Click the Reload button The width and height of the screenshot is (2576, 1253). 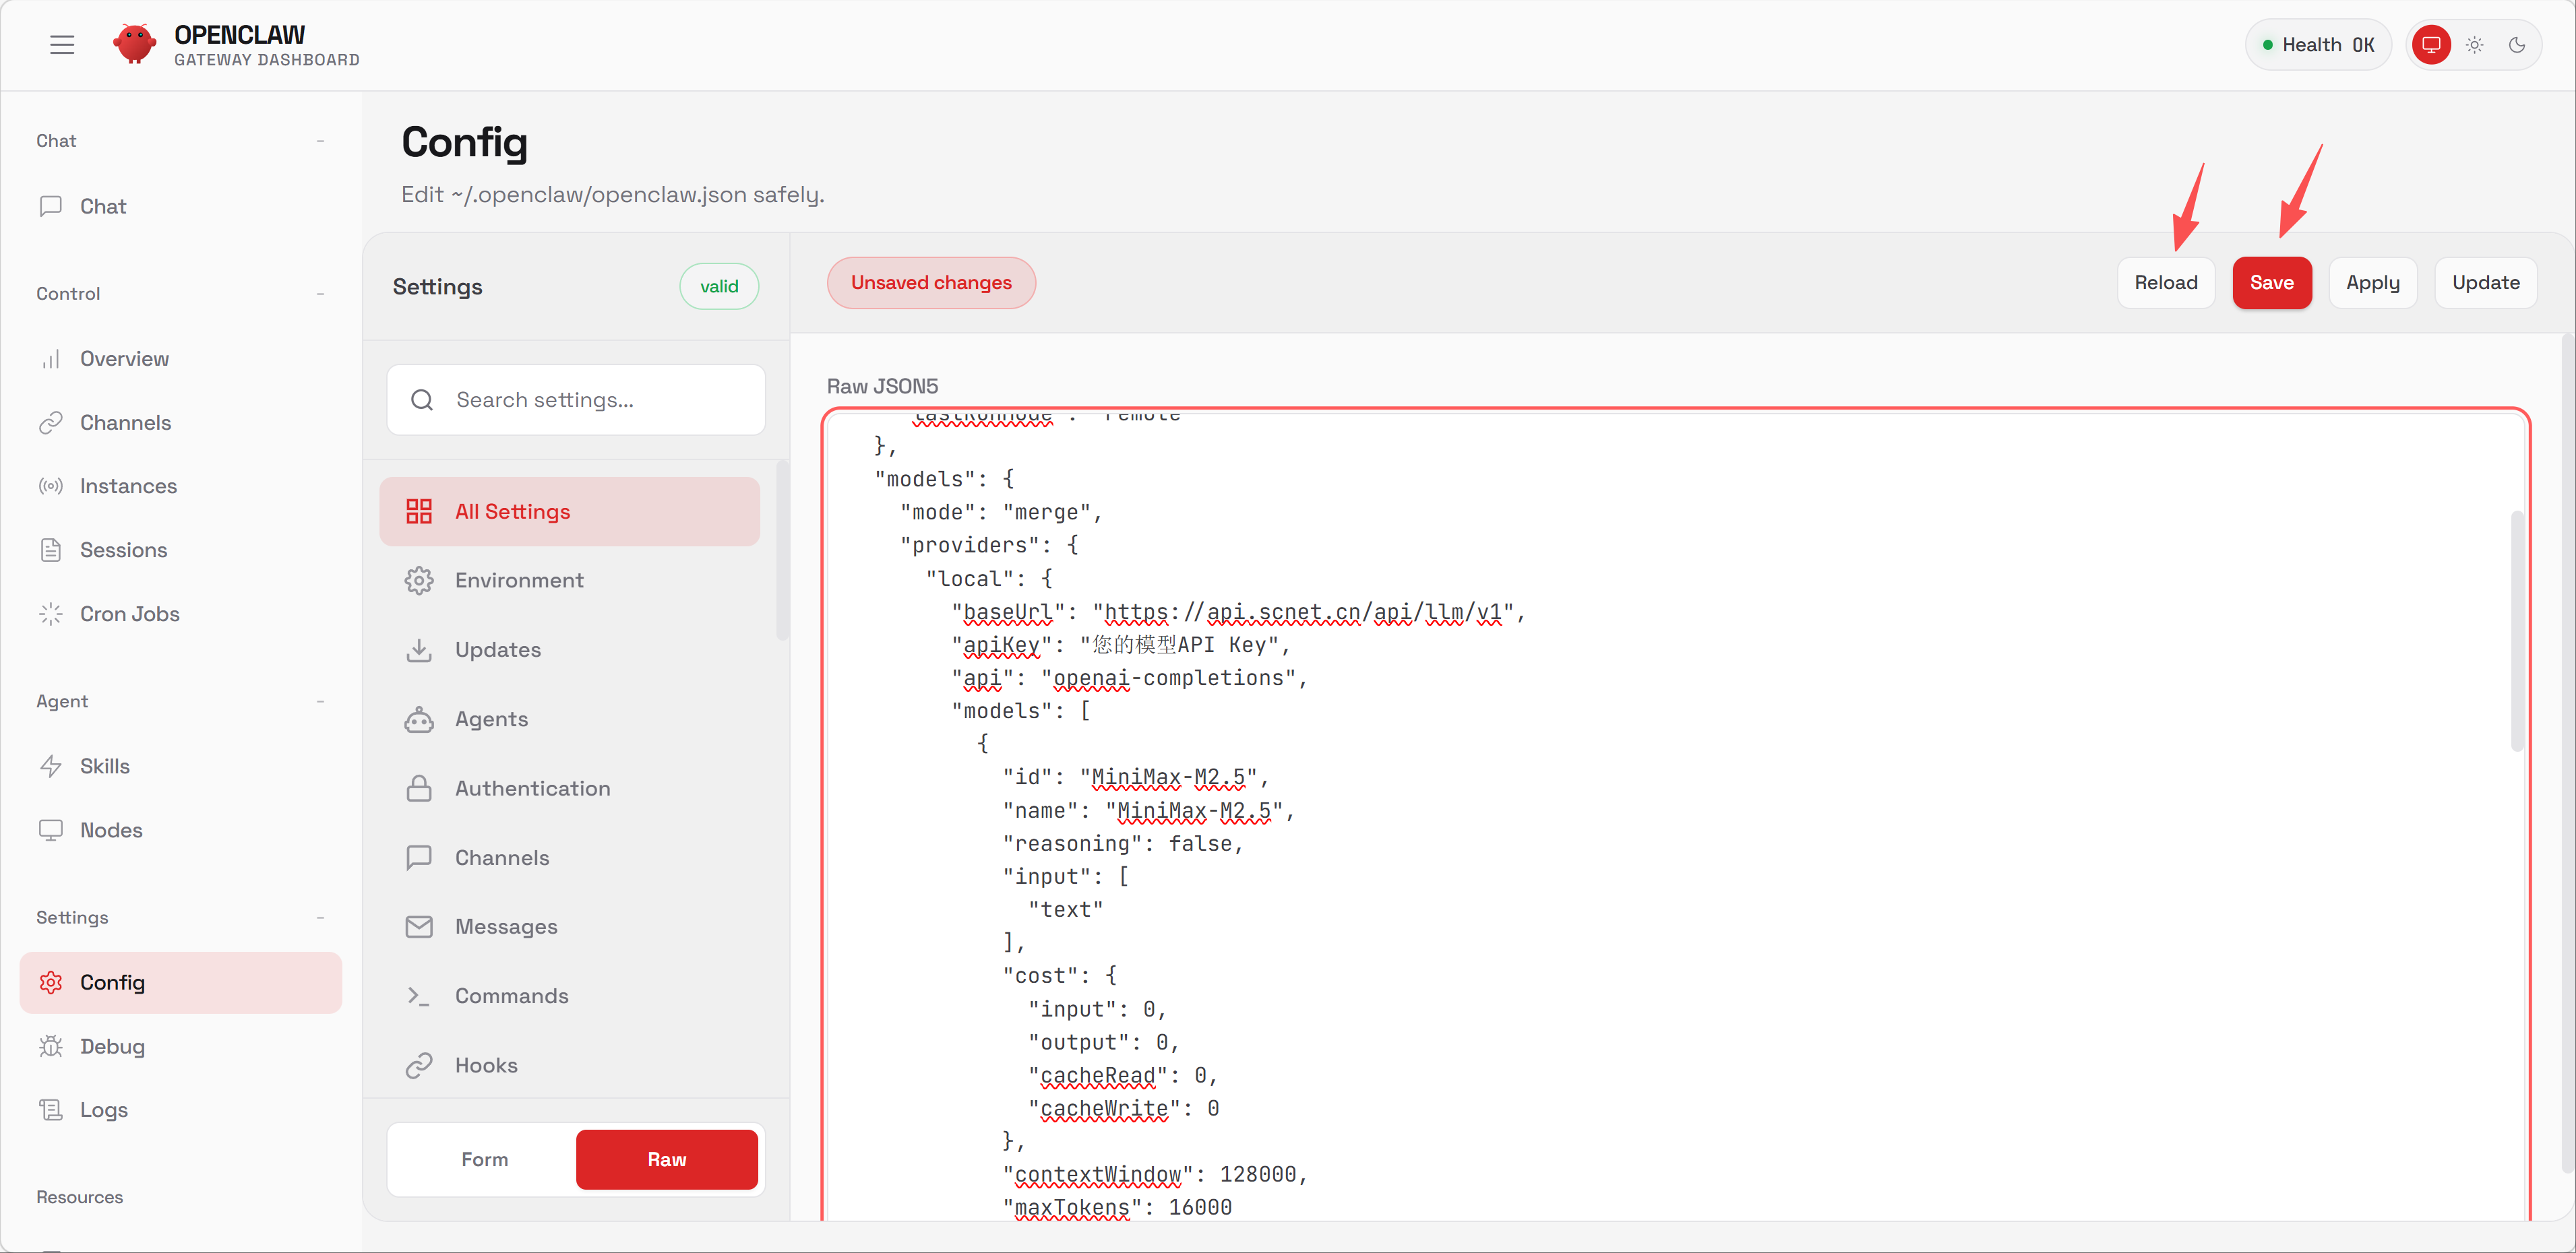pos(2165,283)
